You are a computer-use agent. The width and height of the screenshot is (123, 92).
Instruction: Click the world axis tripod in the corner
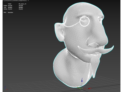coord(6,88)
